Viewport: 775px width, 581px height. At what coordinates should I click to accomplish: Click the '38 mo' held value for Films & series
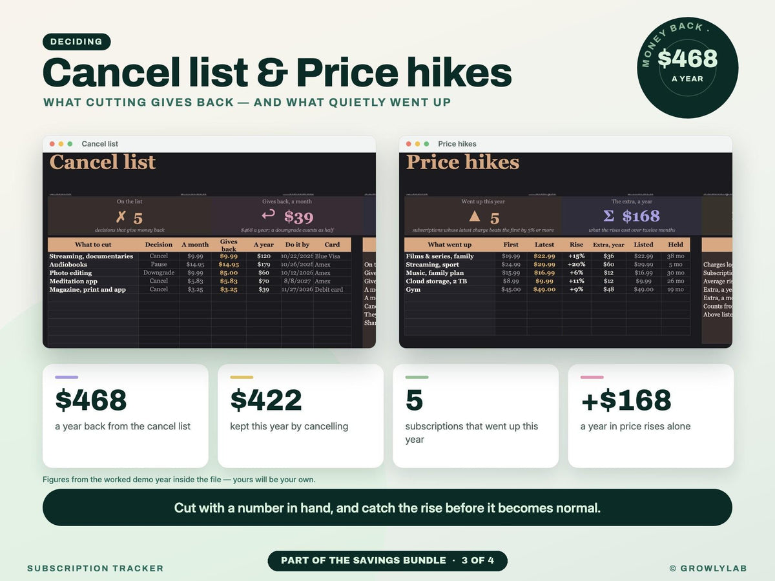tap(676, 256)
